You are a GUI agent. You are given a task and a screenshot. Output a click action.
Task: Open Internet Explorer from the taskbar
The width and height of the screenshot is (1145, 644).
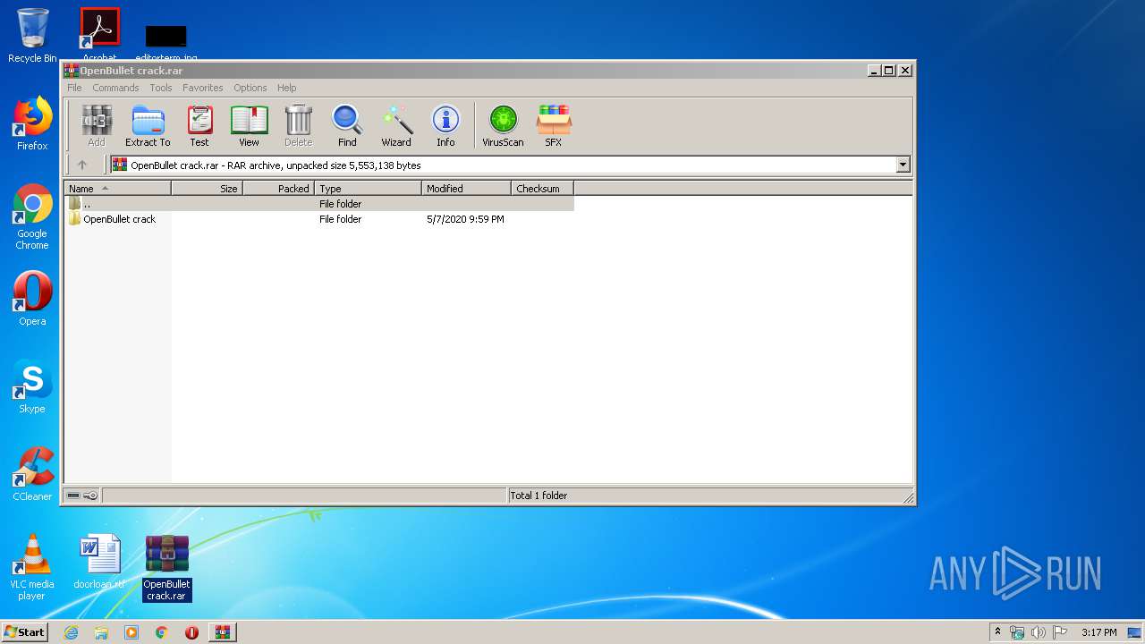click(x=71, y=632)
